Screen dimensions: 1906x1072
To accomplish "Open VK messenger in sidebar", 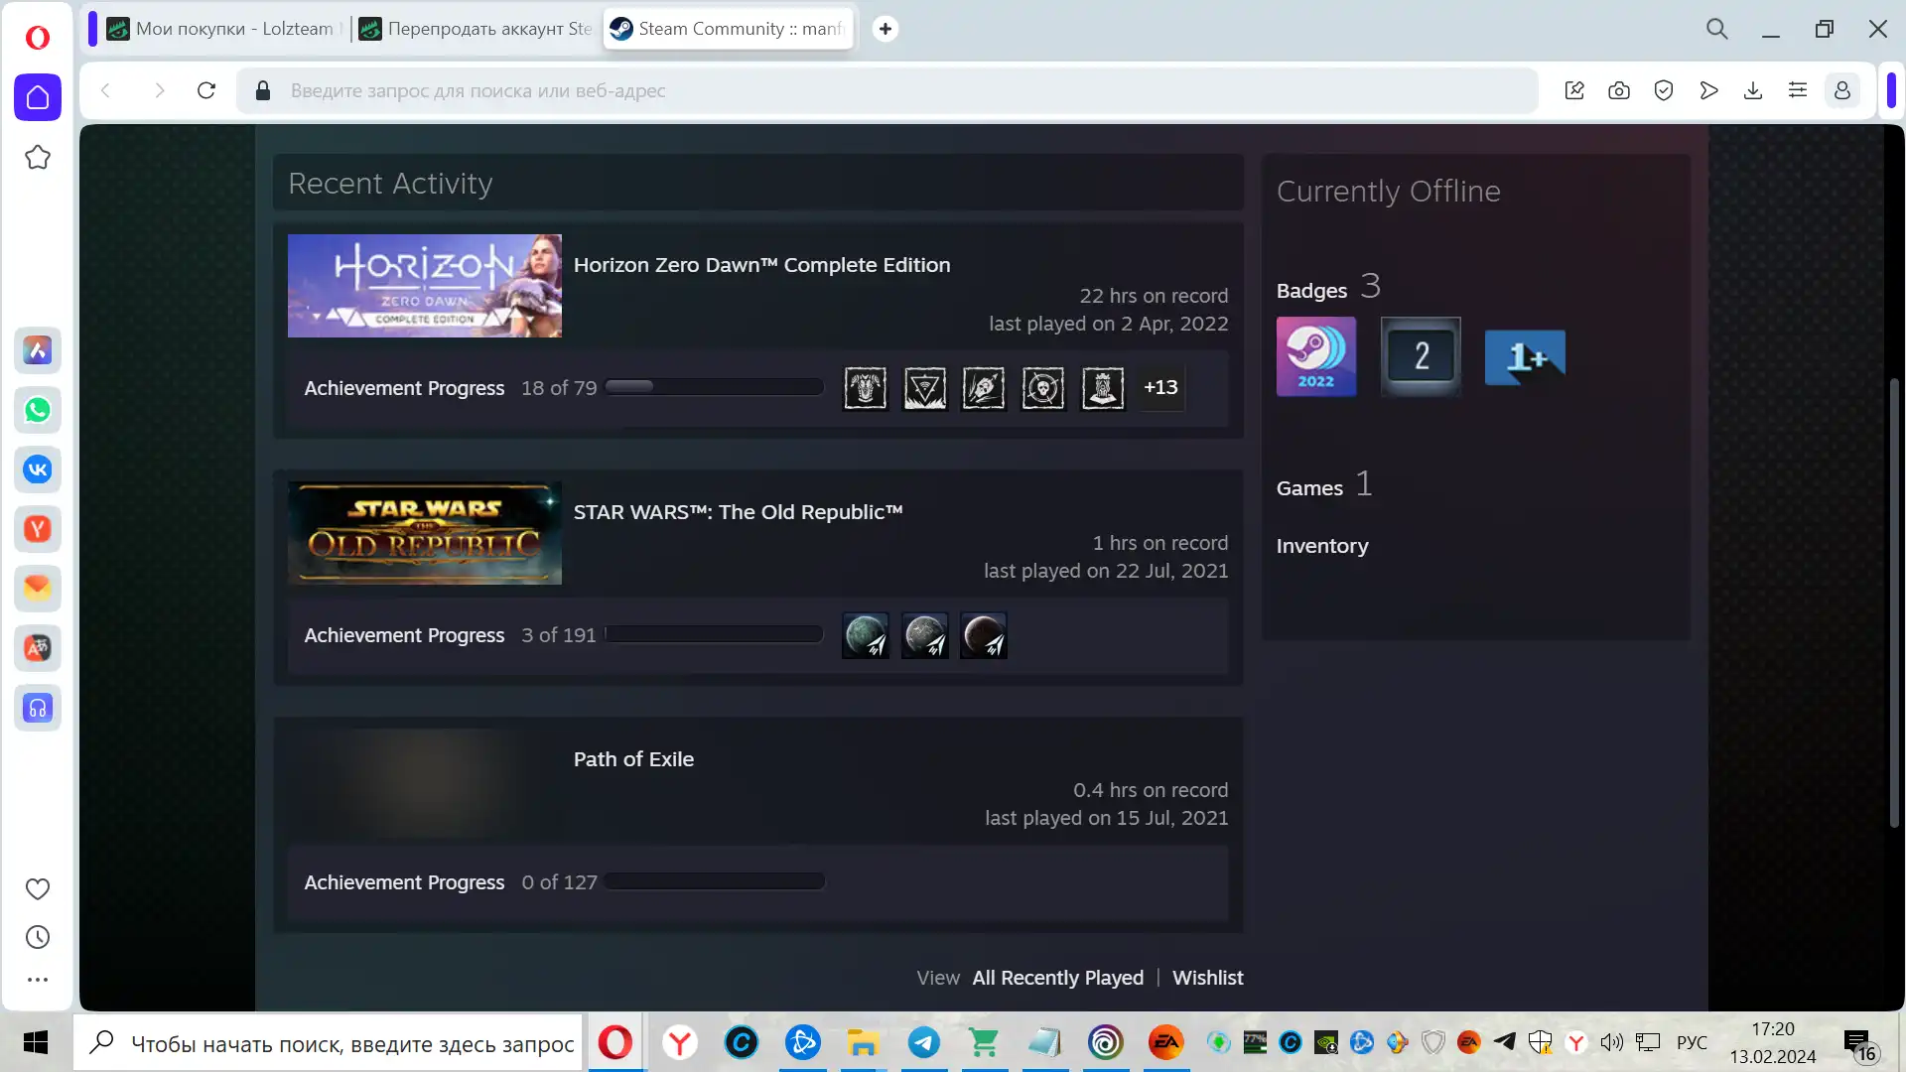I will tap(38, 469).
